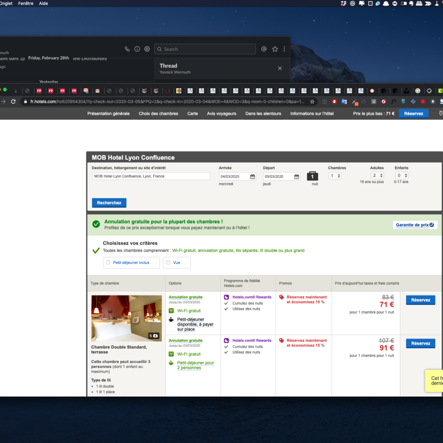Switch to Choix des chambres tab
Image resolution: width=443 pixels, height=443 pixels.
tap(158, 114)
